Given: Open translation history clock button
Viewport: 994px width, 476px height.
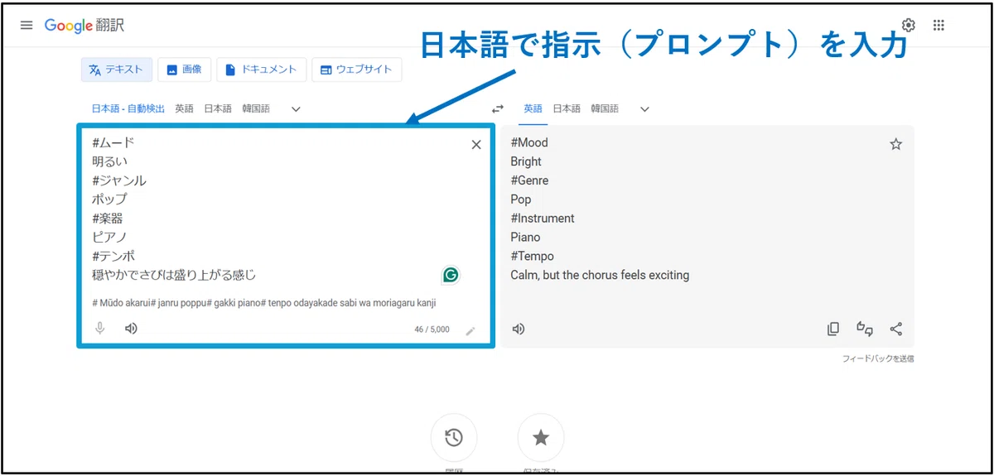Looking at the screenshot, I should point(454,437).
